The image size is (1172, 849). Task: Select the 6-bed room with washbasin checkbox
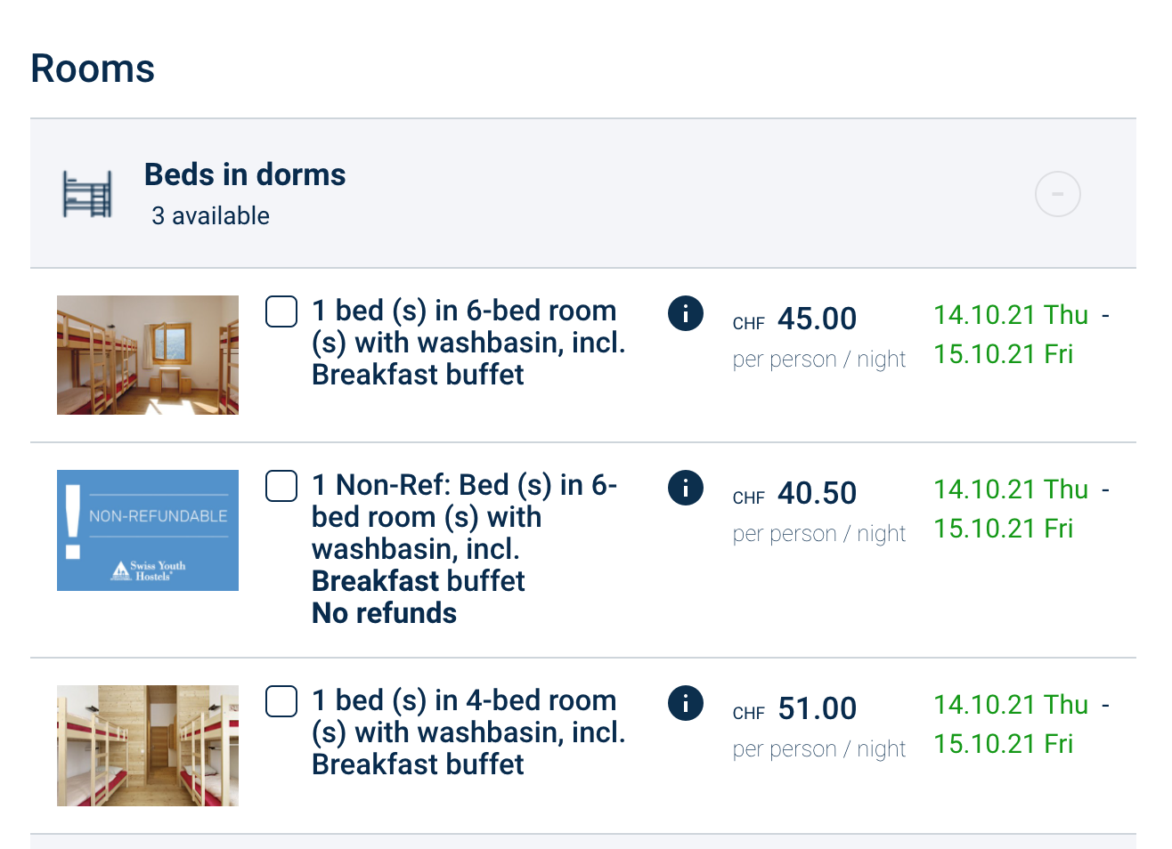point(281,311)
